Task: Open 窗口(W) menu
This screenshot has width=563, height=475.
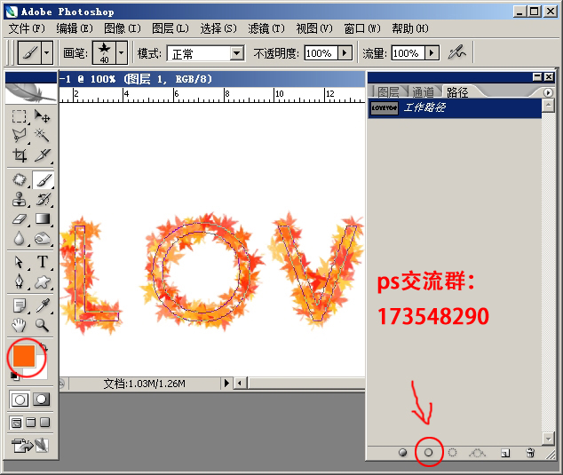Action: pos(362,28)
